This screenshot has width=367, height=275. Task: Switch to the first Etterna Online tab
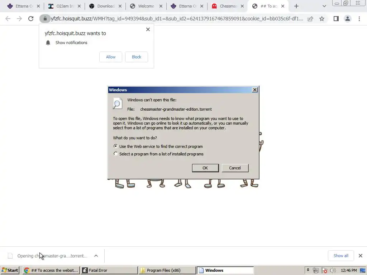(x=20, y=6)
